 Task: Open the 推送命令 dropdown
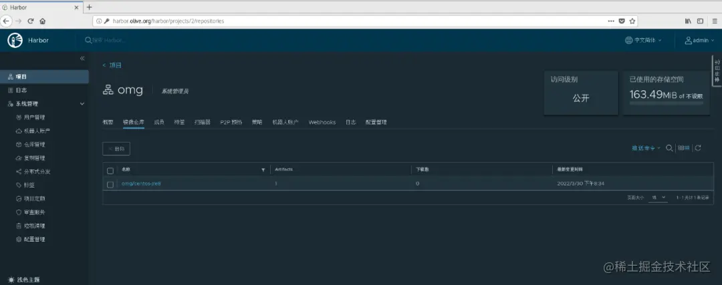tap(646, 148)
